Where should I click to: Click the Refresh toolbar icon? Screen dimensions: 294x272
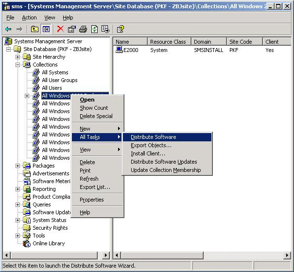pos(94,29)
